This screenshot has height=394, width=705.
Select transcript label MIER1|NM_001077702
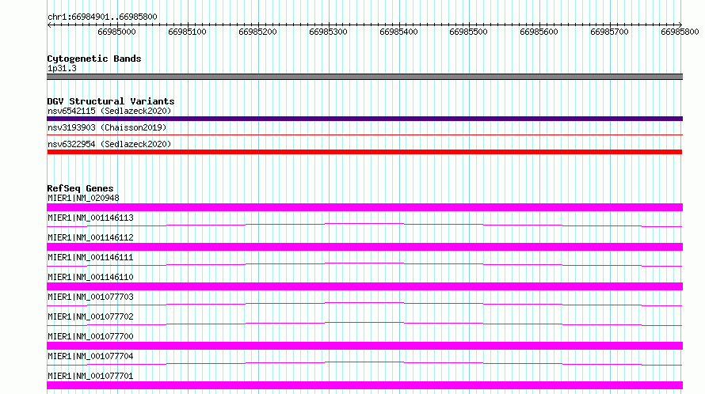(x=90, y=316)
